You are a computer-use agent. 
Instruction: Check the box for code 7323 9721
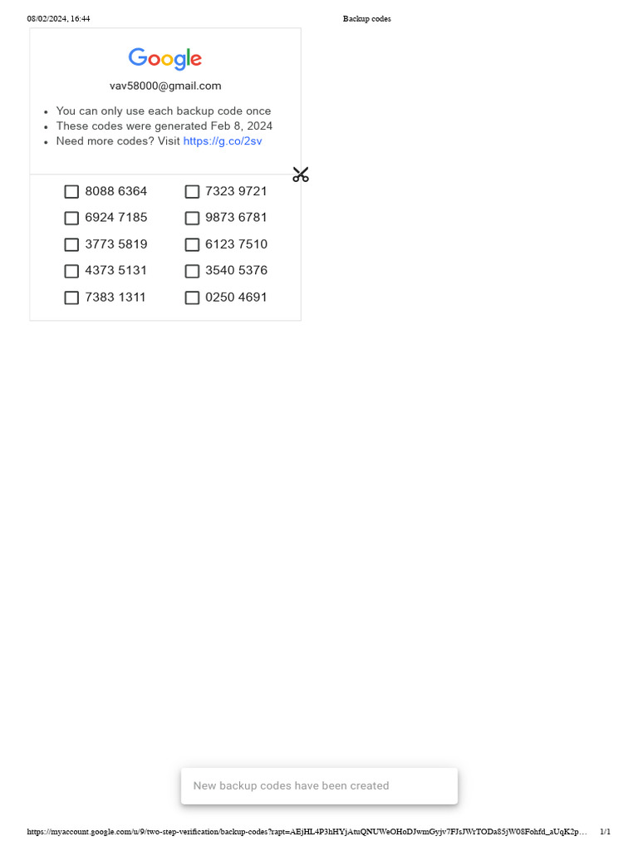(x=192, y=192)
